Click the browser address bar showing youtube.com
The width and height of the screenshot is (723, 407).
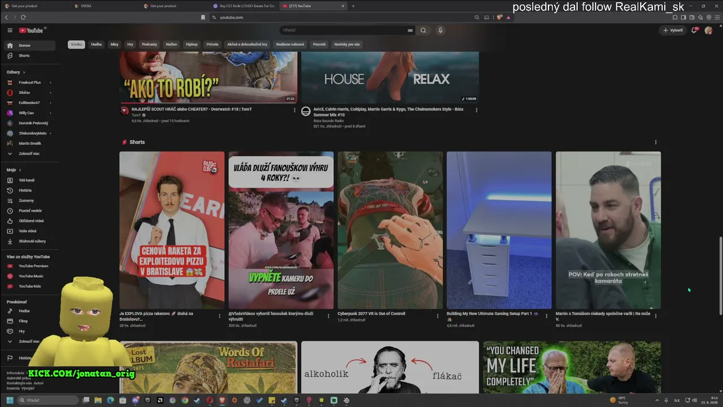point(339,18)
